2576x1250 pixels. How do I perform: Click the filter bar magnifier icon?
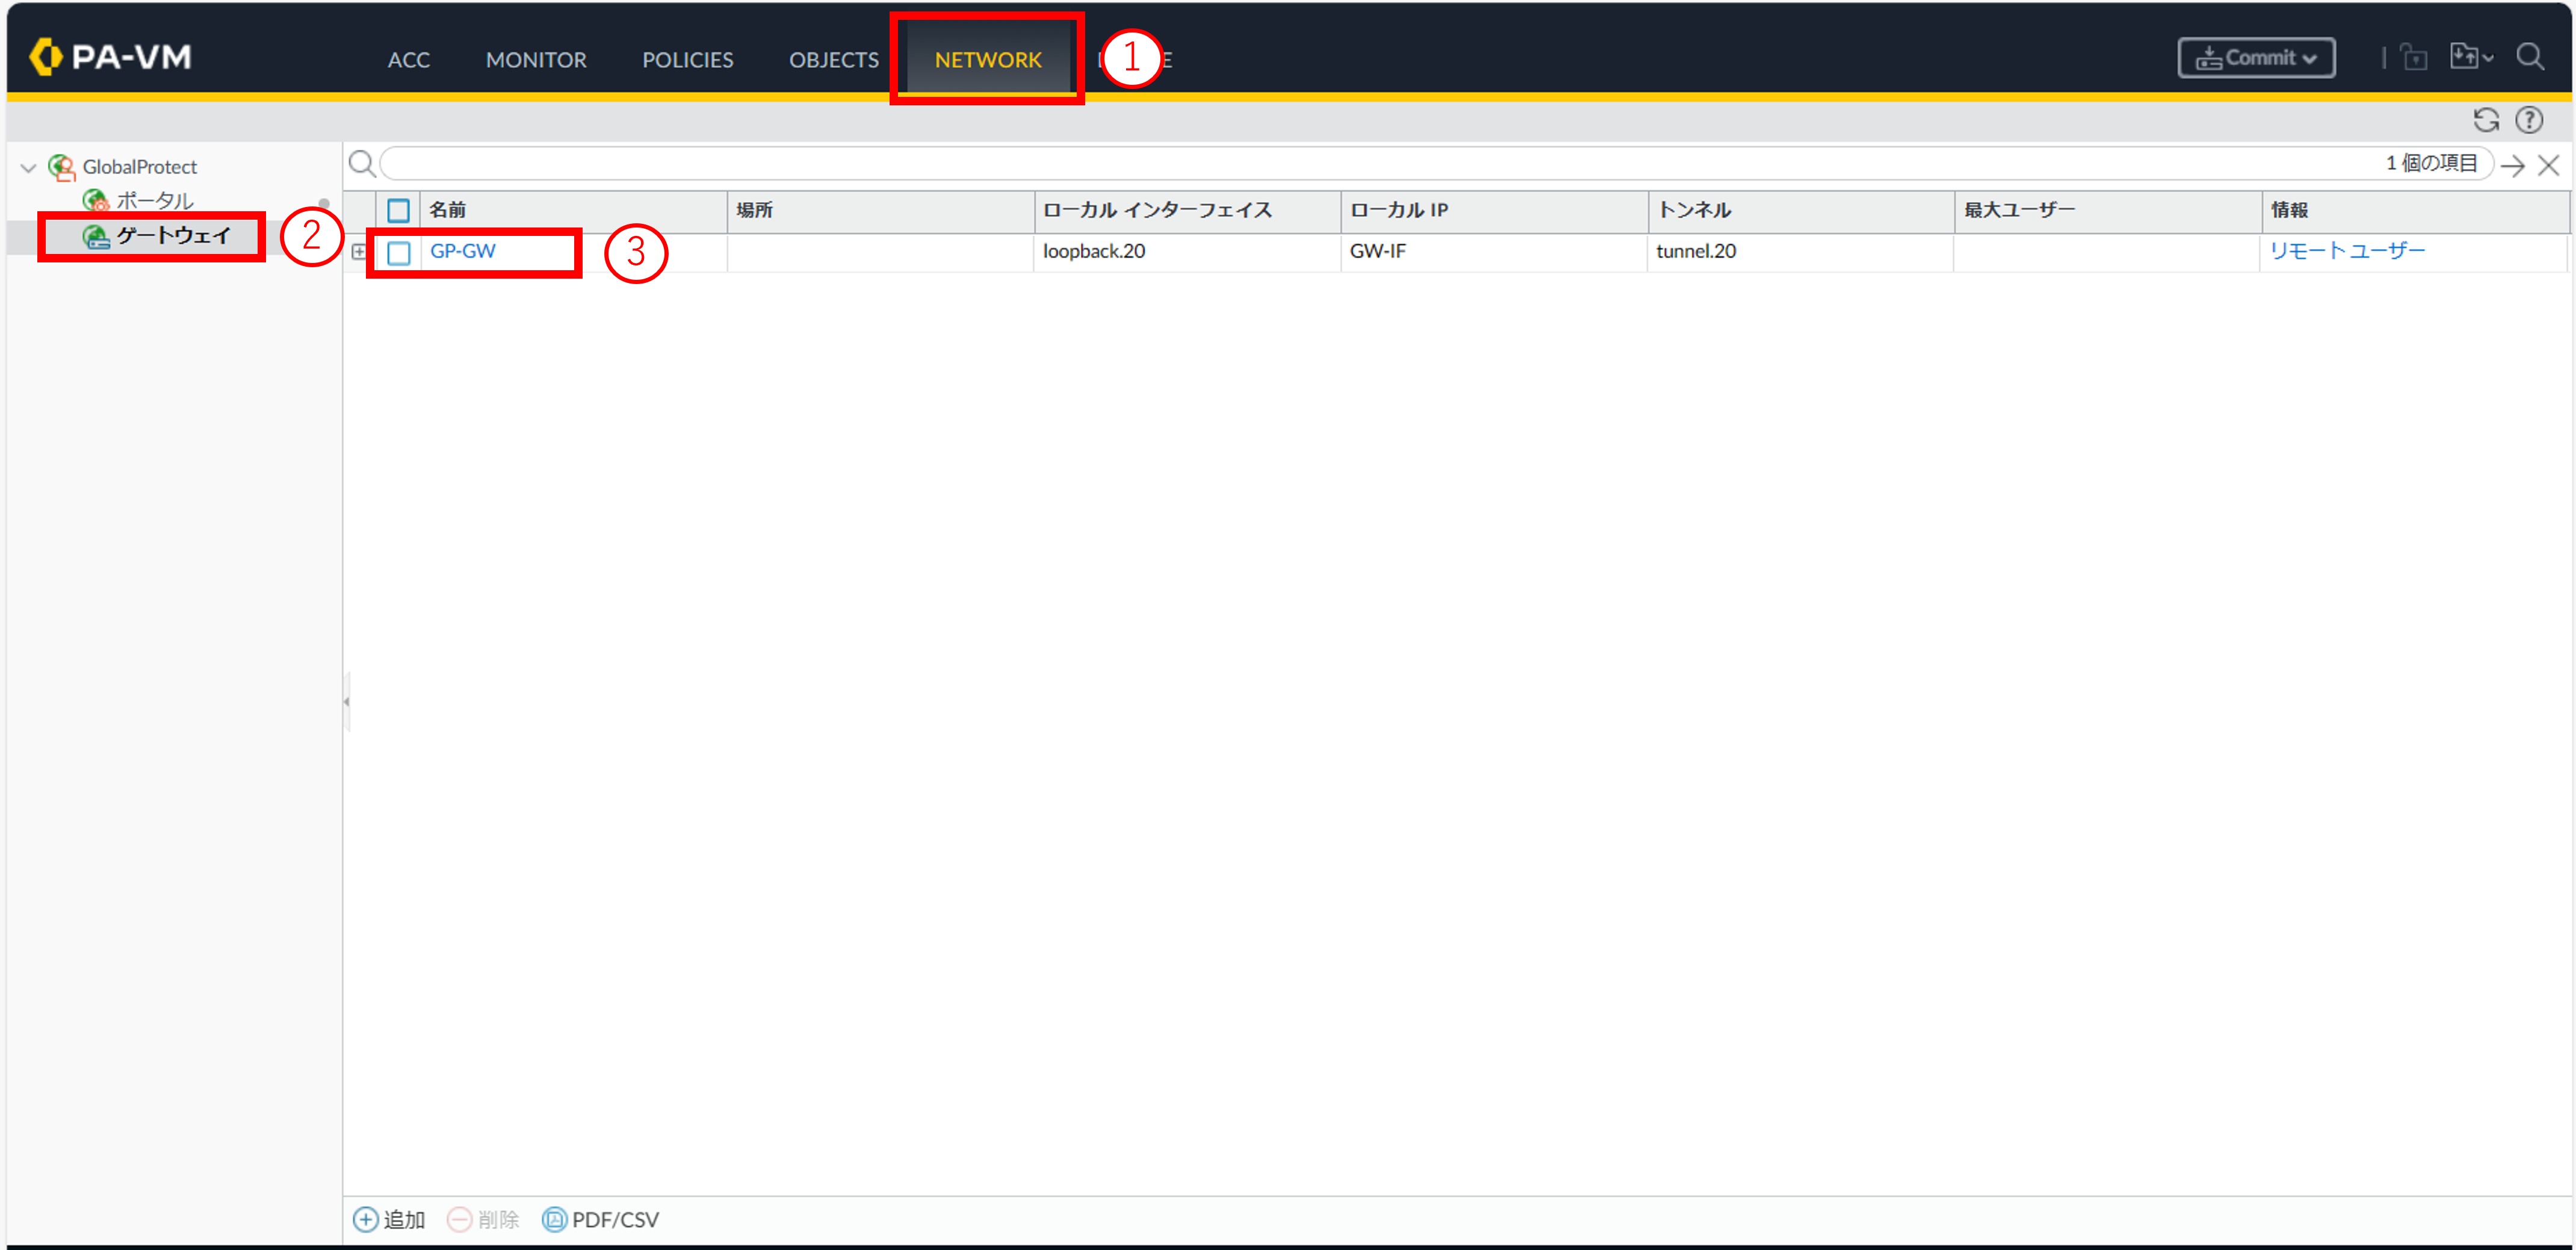362,163
